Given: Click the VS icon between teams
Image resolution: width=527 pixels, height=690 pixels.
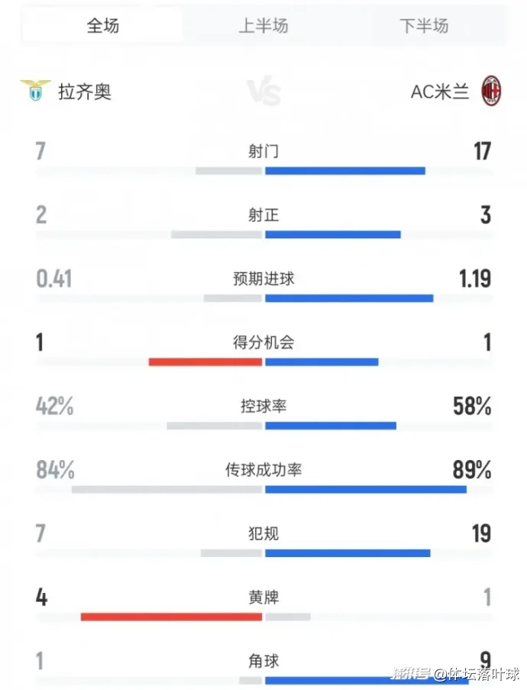Looking at the screenshot, I should click(x=263, y=92).
